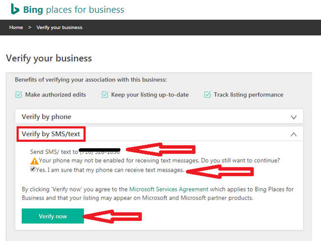
Task: Click the Track listing performance check icon
Action: click(x=207, y=94)
